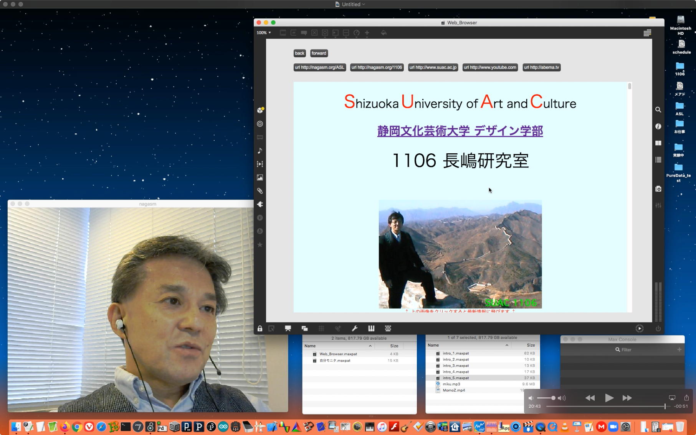Screen dimensions: 696x435
Task: Click the url http://abema.tv message
Action: [x=542, y=68]
